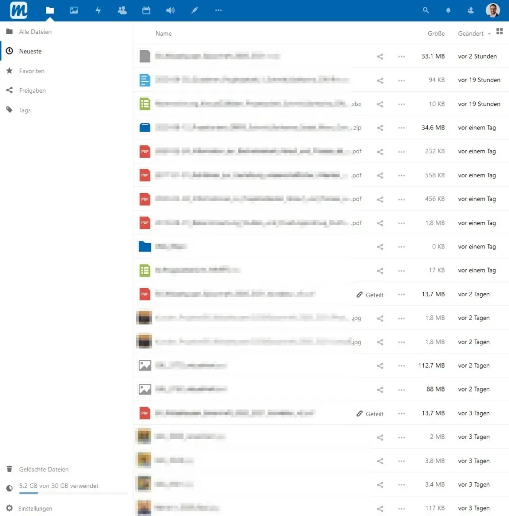The height and width of the screenshot is (516, 509).
Task: Open the Calendar app icon
Action: [x=146, y=10]
